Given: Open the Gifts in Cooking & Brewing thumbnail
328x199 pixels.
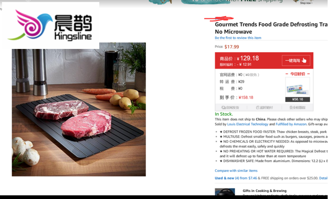Looking at the screenshot, I should tap(225, 192).
